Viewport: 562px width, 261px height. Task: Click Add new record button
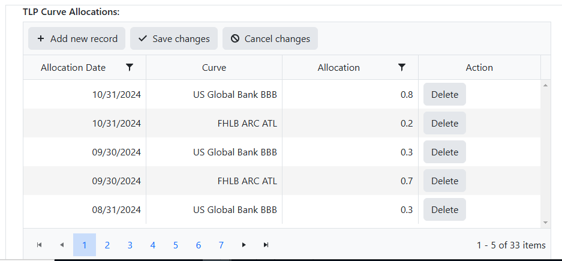click(x=77, y=38)
